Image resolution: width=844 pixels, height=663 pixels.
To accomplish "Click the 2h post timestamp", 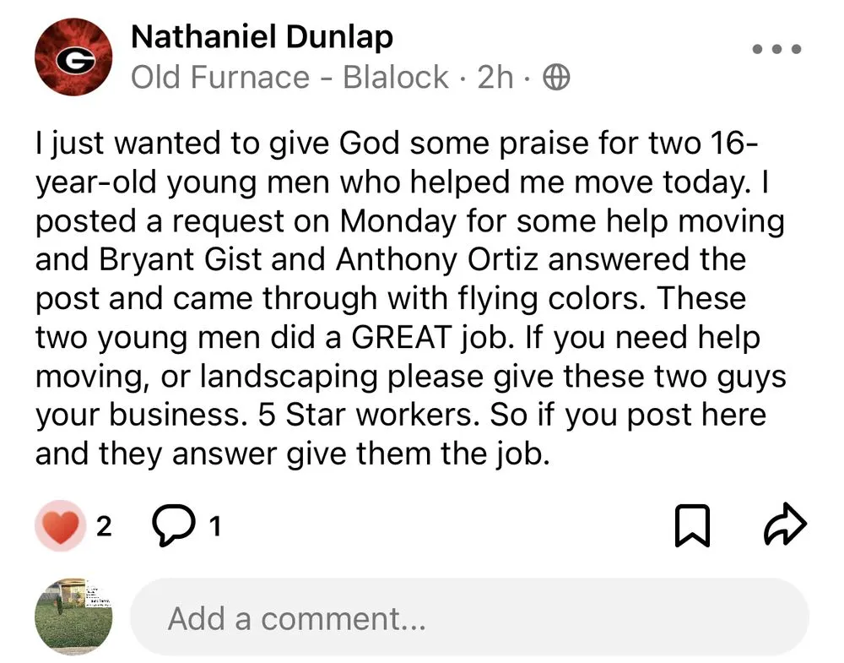I will click(x=495, y=79).
